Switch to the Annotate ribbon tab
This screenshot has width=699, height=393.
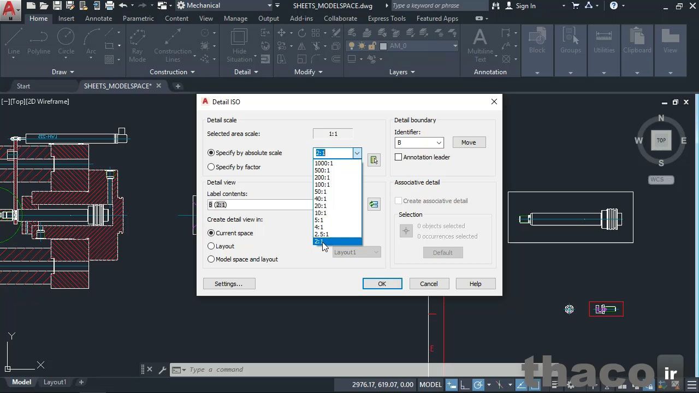(99, 19)
